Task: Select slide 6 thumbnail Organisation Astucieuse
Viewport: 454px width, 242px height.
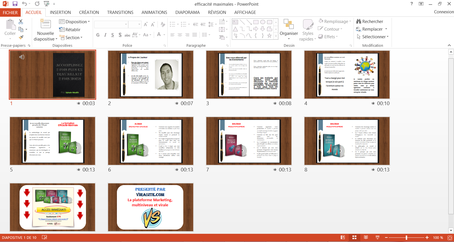Action: 151,141
